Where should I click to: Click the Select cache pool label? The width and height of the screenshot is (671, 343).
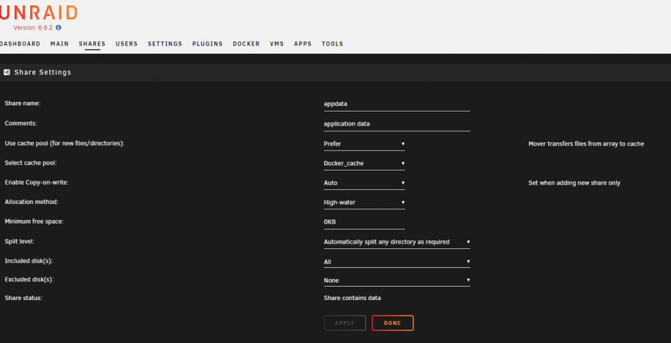[x=31, y=162]
